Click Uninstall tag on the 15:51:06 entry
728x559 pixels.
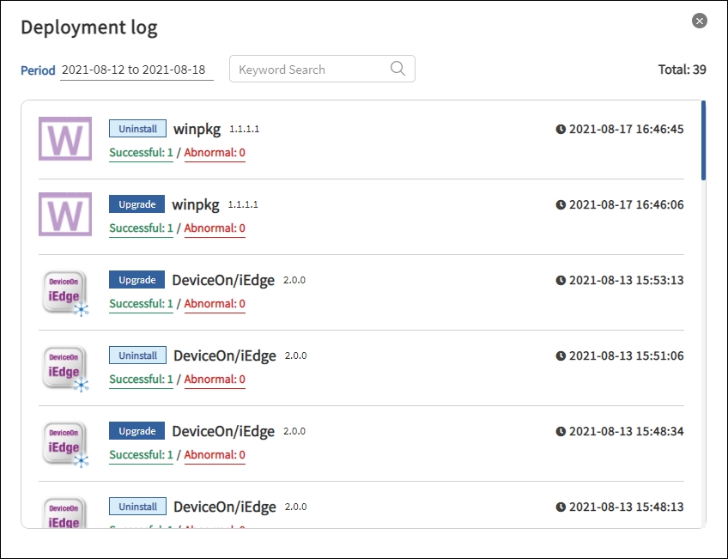click(137, 355)
